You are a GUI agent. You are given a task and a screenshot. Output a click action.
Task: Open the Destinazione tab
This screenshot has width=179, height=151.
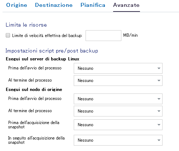pyautogui.click(x=54, y=5)
